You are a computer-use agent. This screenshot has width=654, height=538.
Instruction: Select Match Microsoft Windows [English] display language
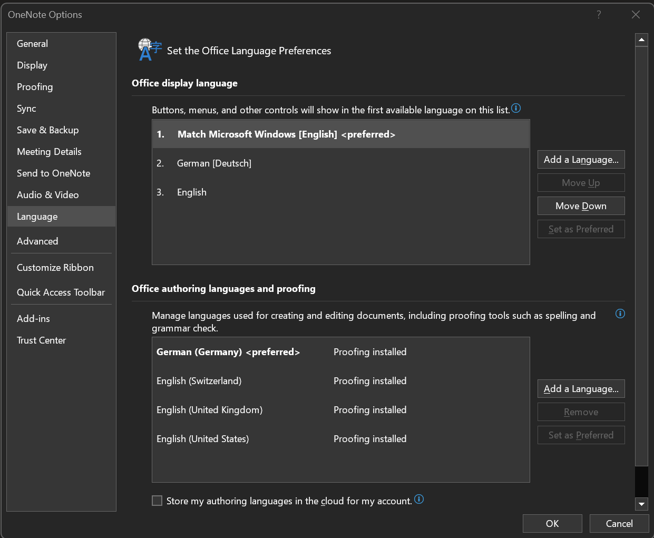coord(341,134)
